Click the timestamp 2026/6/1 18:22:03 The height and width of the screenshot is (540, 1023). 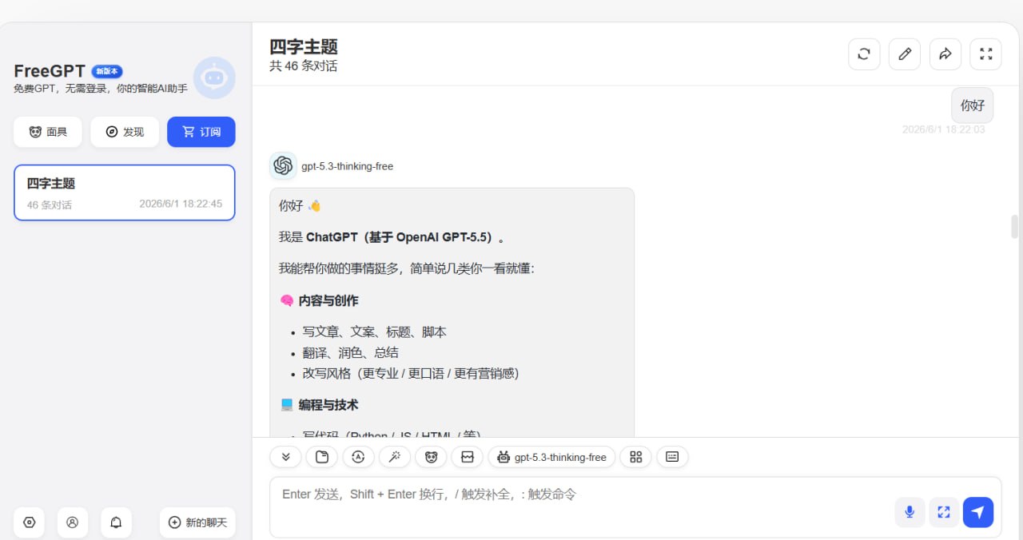(943, 129)
